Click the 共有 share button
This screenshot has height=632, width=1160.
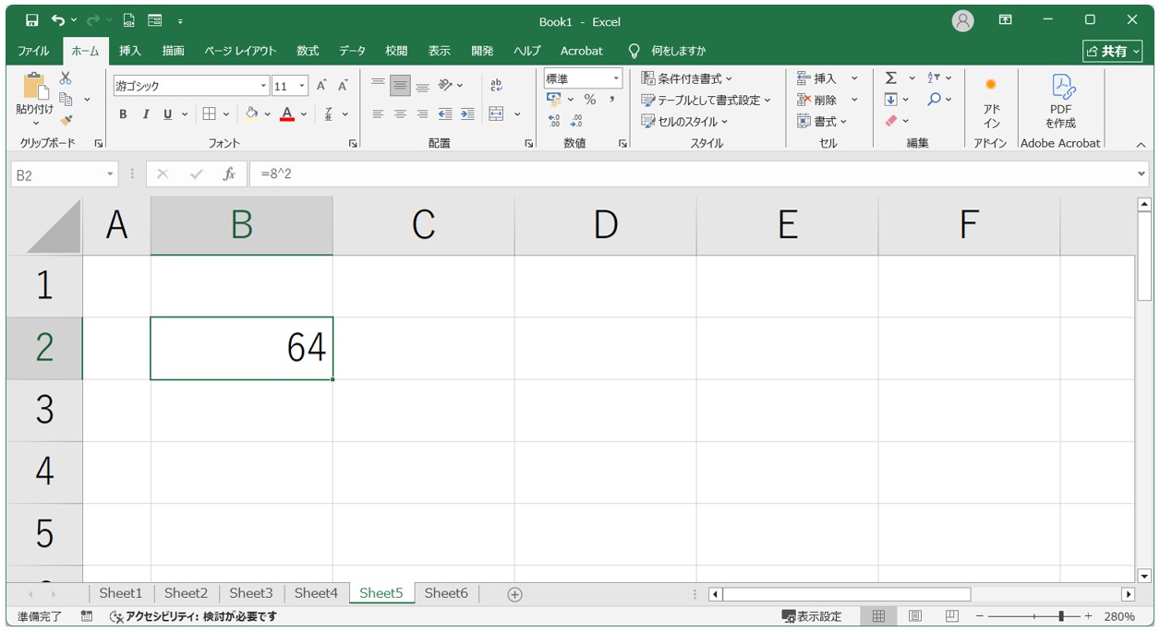(x=1112, y=51)
